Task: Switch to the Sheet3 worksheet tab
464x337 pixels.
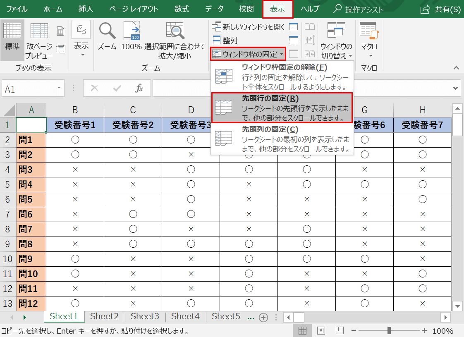Action: [145, 317]
